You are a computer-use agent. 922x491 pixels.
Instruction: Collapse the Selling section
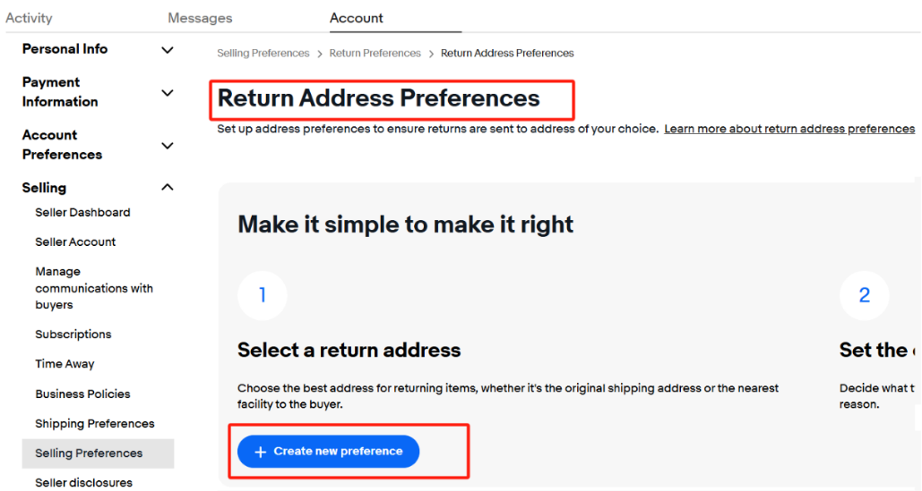[x=167, y=188]
